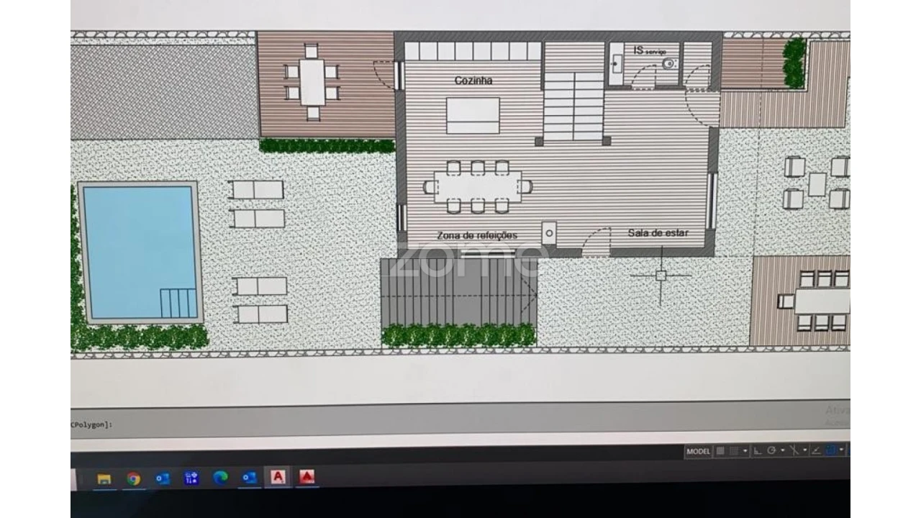Viewport: 921px width, 518px height.
Task: Open the snap mode dropdown arrow
Action: pyautogui.click(x=745, y=451)
